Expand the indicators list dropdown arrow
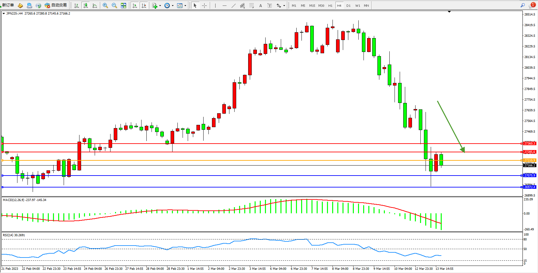The image size is (538, 273). 160,5
